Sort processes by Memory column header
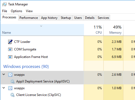The image size is (135, 100). pyautogui.click(x=113, y=30)
